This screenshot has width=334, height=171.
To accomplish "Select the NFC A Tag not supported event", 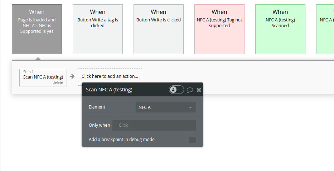I will [219, 29].
